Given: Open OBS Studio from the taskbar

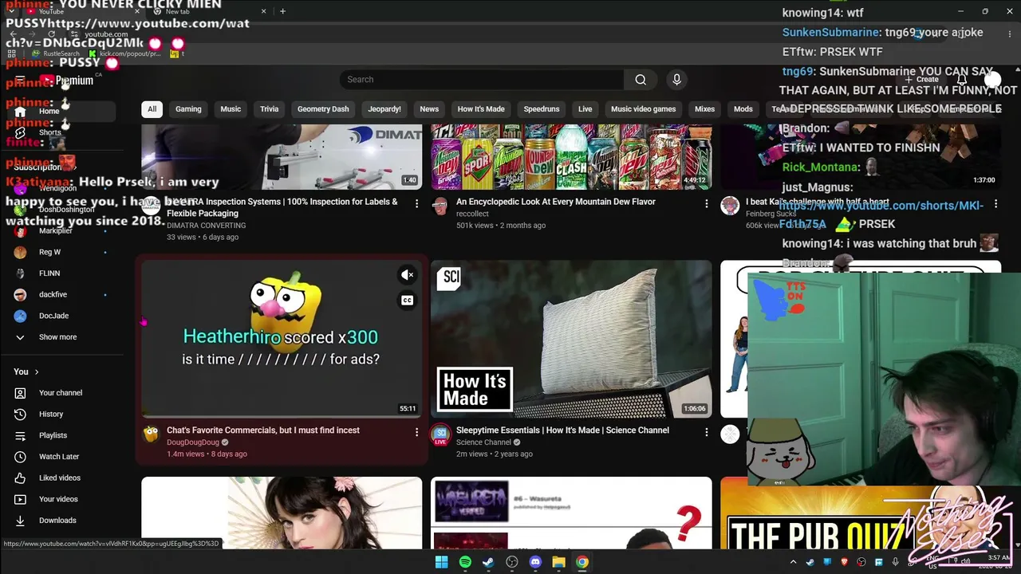Looking at the screenshot, I should (x=512, y=562).
